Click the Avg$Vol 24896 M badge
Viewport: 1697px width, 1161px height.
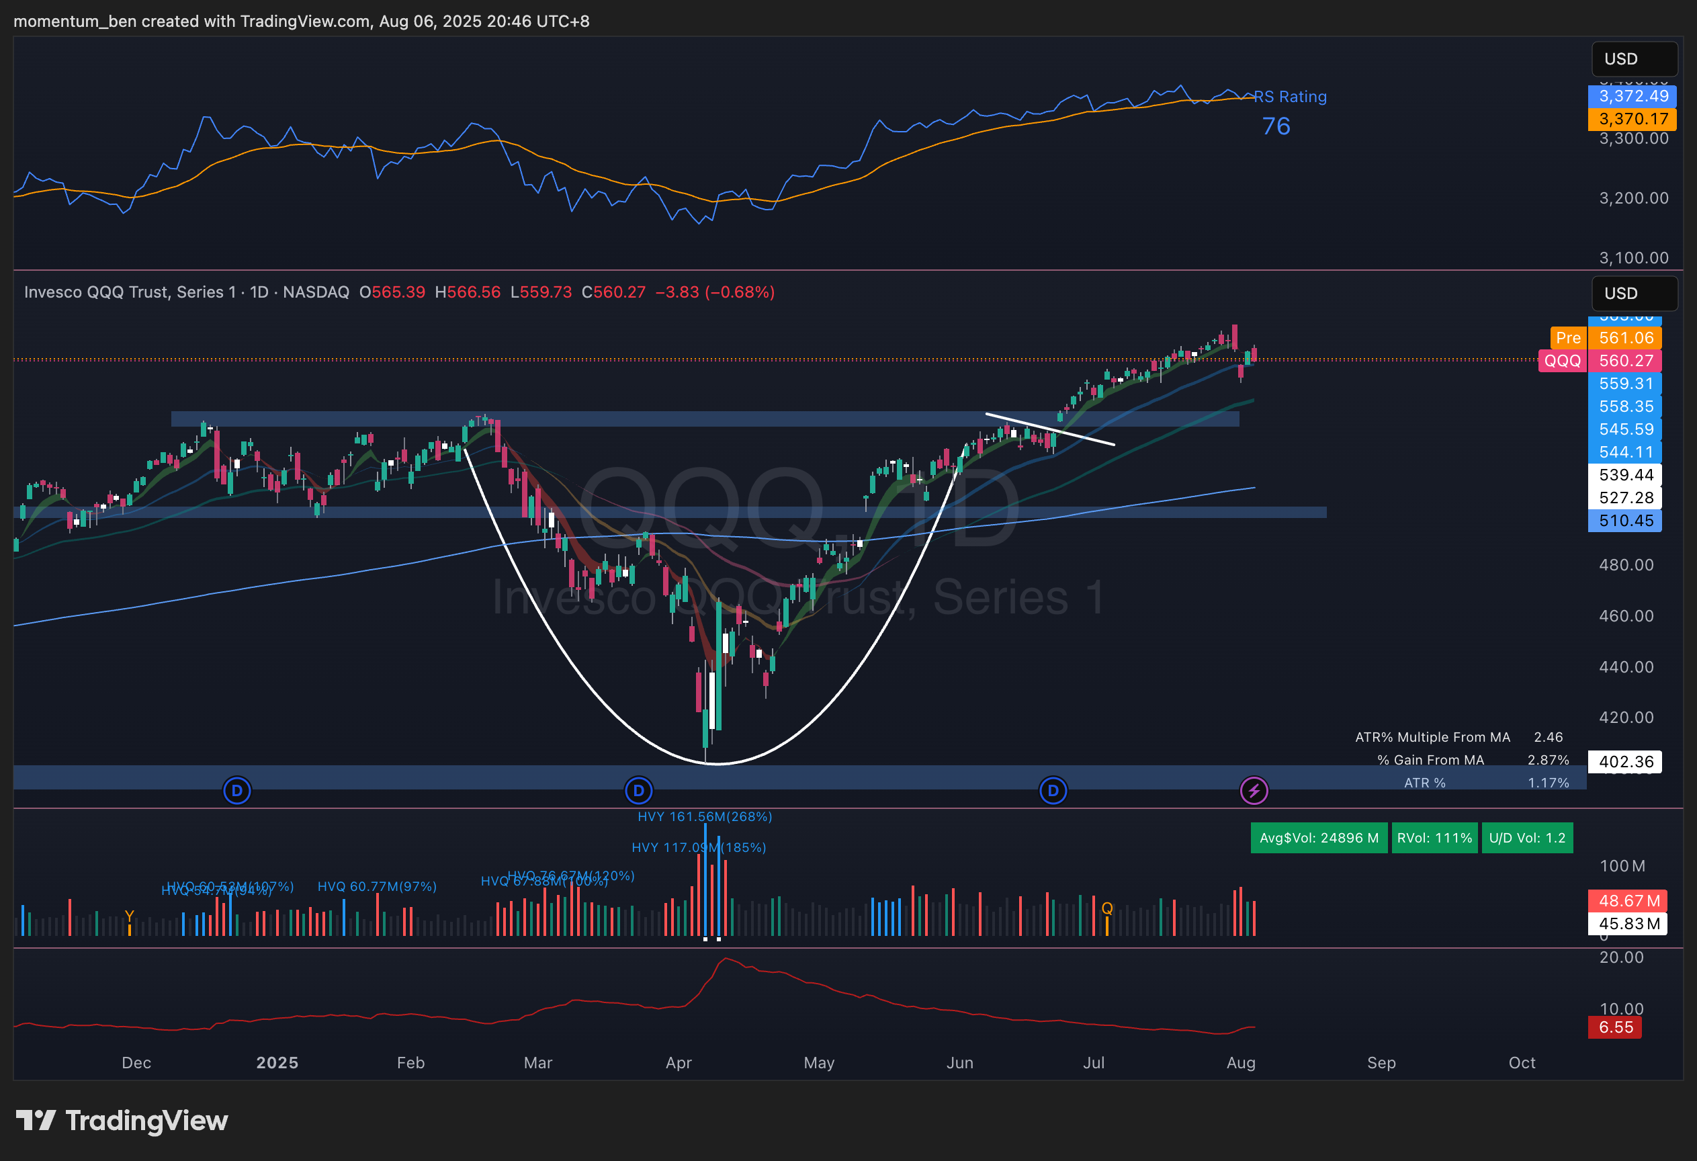(x=1319, y=838)
